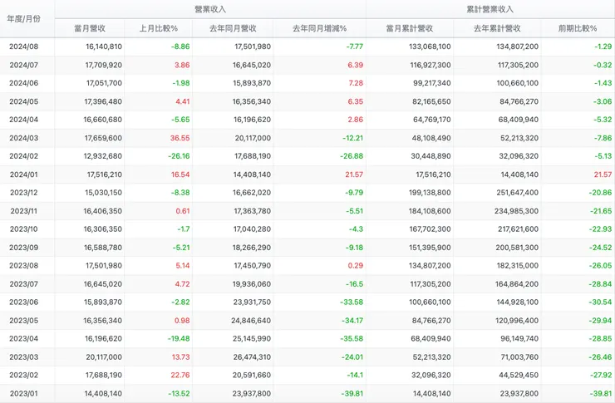Click last-year cumulative value 117,305,200
Image resolution: width=615 pixels, height=403 pixels.
(x=518, y=65)
